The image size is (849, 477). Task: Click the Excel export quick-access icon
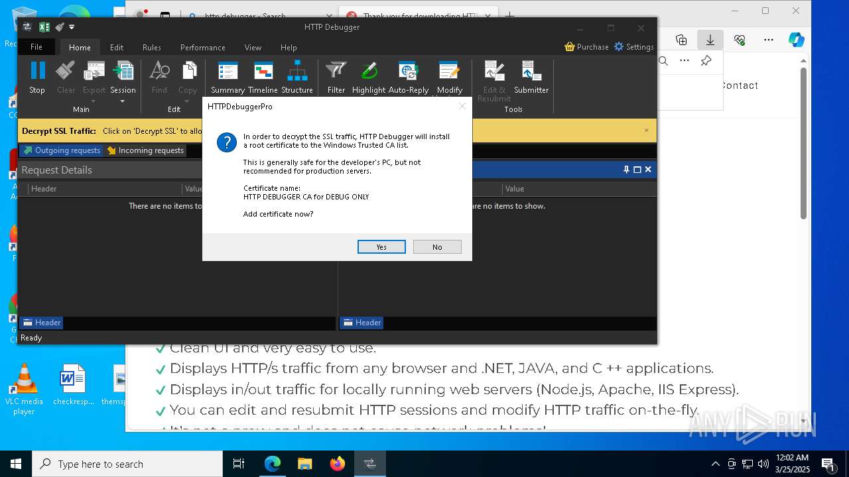pyautogui.click(x=44, y=27)
